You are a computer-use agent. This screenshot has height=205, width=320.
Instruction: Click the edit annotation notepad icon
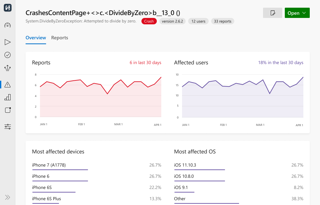click(272, 13)
